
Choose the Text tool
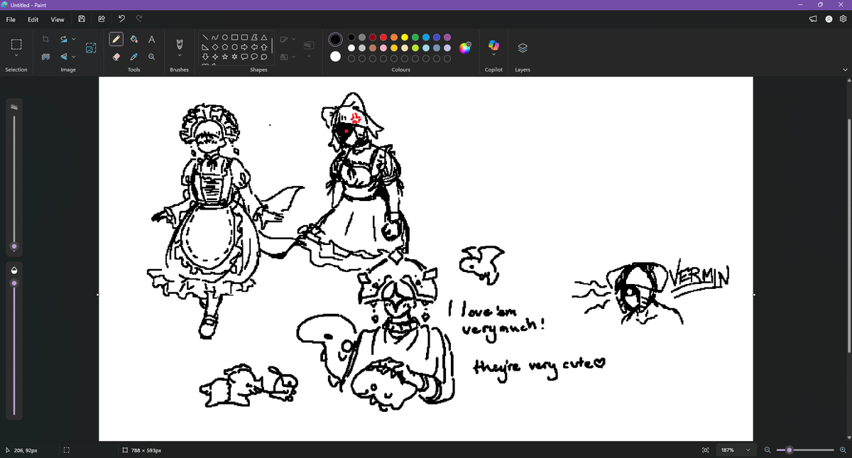coord(152,40)
